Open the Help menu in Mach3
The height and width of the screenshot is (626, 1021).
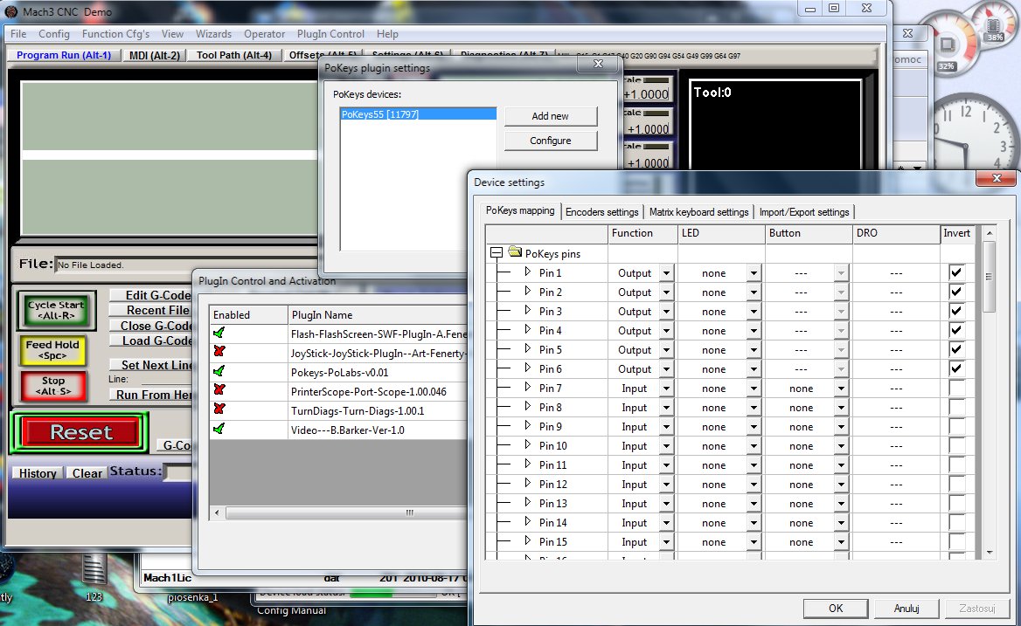387,34
